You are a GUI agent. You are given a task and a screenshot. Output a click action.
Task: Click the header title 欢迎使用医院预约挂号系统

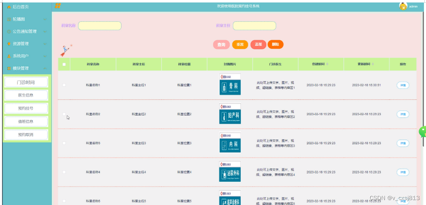[238, 6]
